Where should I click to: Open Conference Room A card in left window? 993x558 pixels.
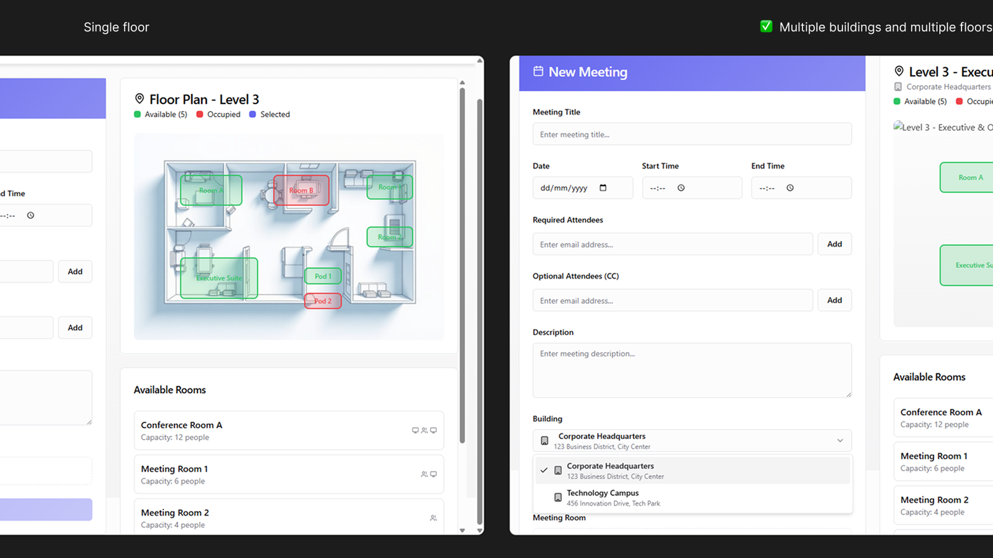289,430
